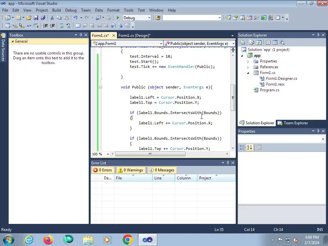Save Form1.cs with the floppy icon
328x246 pixels.
click(x=36, y=18)
